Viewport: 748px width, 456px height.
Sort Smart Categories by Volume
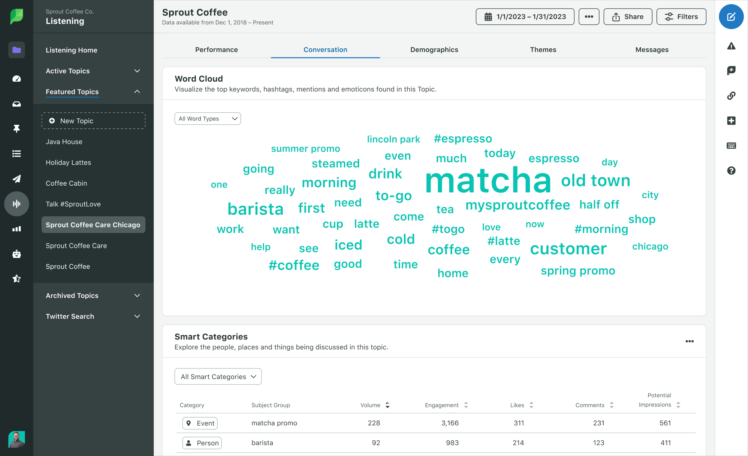click(x=388, y=405)
